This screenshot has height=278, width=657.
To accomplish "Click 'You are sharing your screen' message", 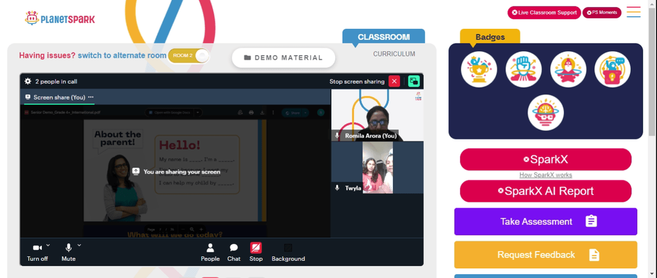I will pyautogui.click(x=176, y=172).
